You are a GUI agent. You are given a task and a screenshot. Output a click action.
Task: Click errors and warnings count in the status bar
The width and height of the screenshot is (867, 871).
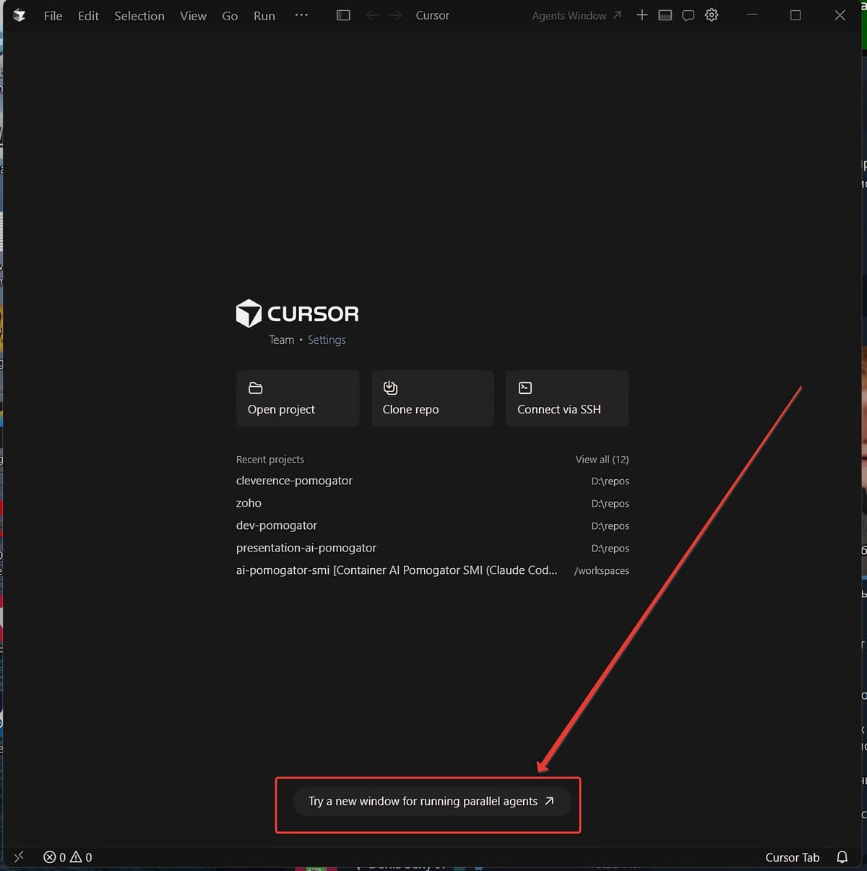[x=68, y=857]
